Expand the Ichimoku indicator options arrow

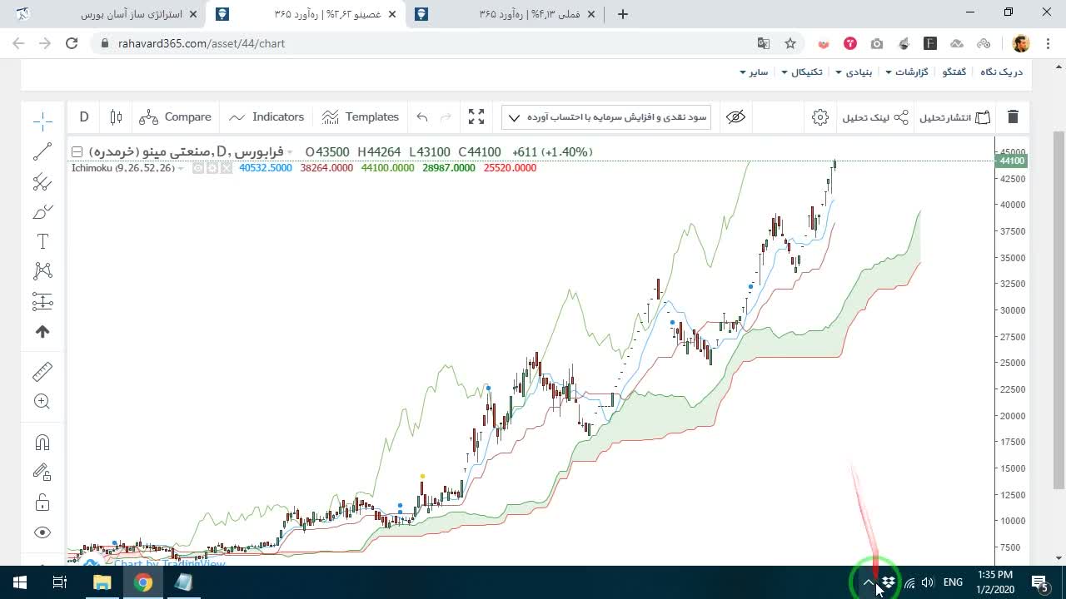pos(181,168)
